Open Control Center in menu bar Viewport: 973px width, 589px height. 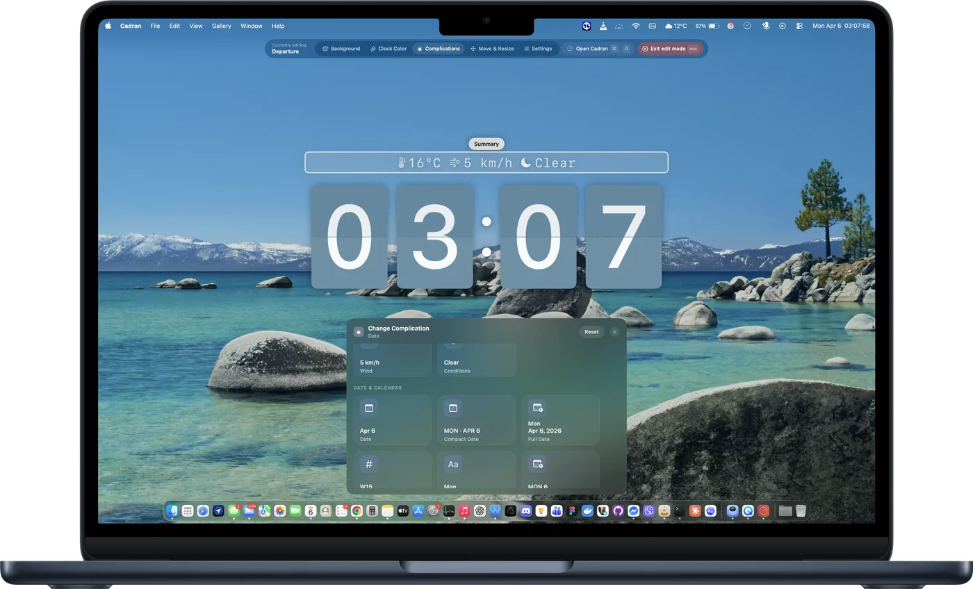[799, 26]
